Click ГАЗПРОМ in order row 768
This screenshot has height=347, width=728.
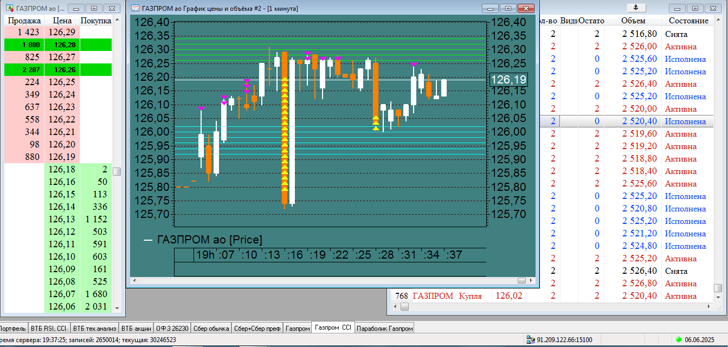pyautogui.click(x=433, y=295)
